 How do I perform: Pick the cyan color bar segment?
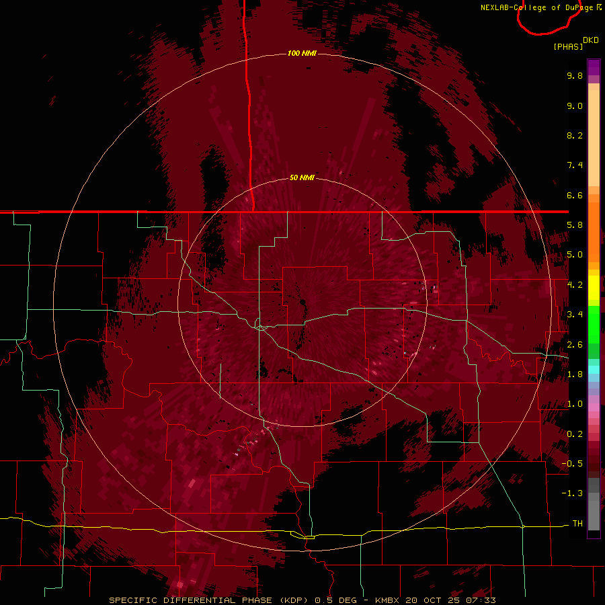pyautogui.click(x=594, y=370)
